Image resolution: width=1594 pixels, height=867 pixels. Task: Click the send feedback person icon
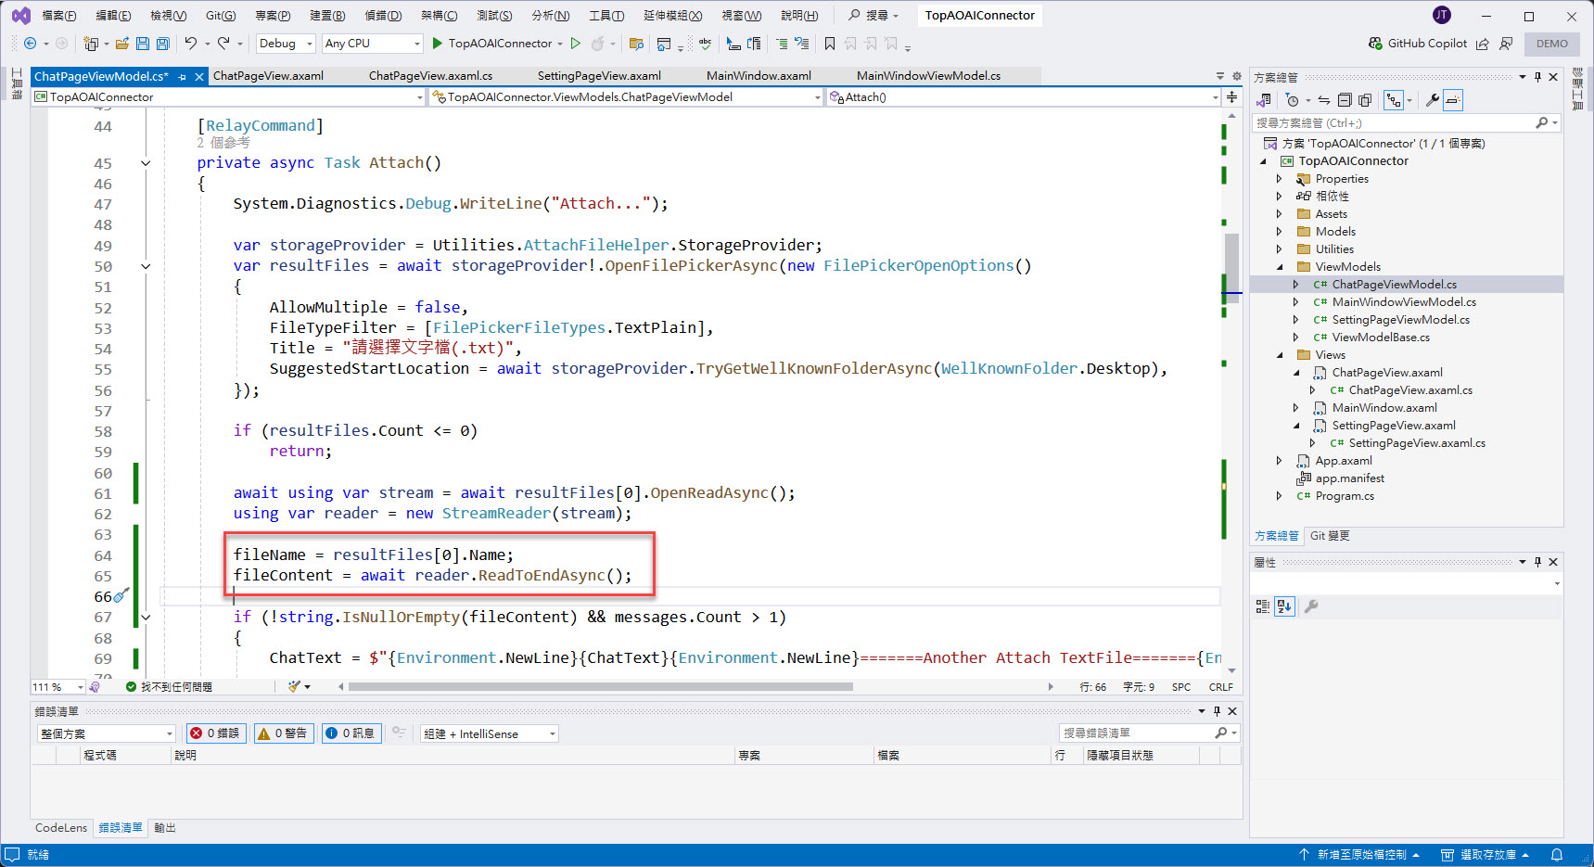tap(1506, 44)
